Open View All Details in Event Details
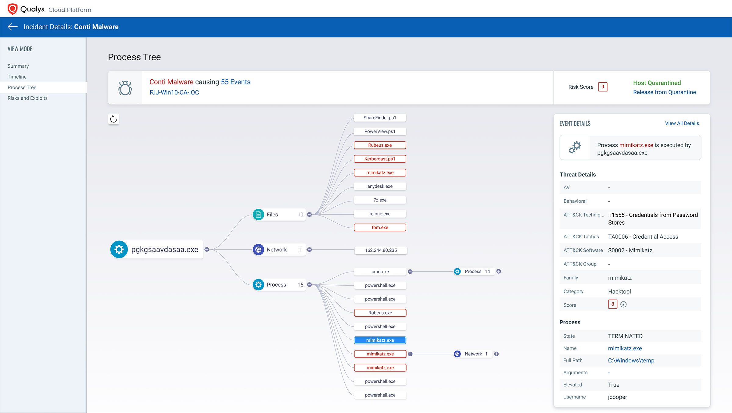This screenshot has height=413, width=732. tap(682, 123)
